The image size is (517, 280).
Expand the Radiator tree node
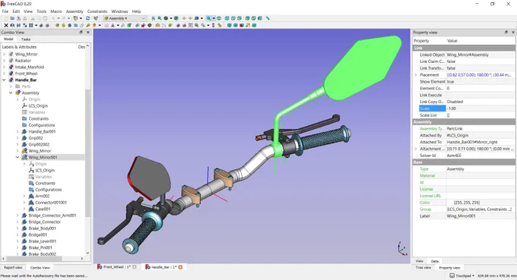pos(4,61)
